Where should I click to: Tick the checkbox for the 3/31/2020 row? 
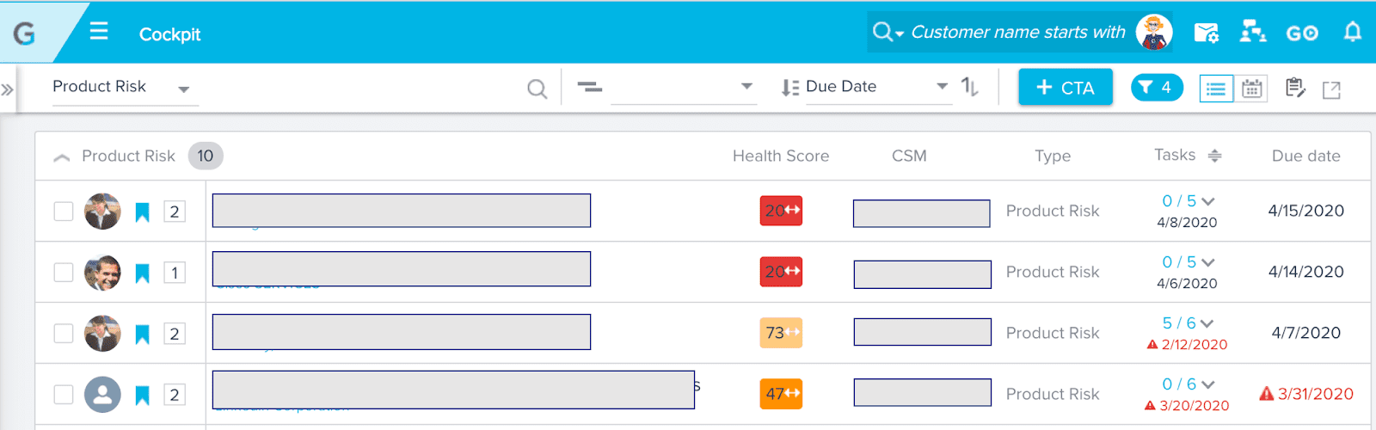[x=64, y=394]
